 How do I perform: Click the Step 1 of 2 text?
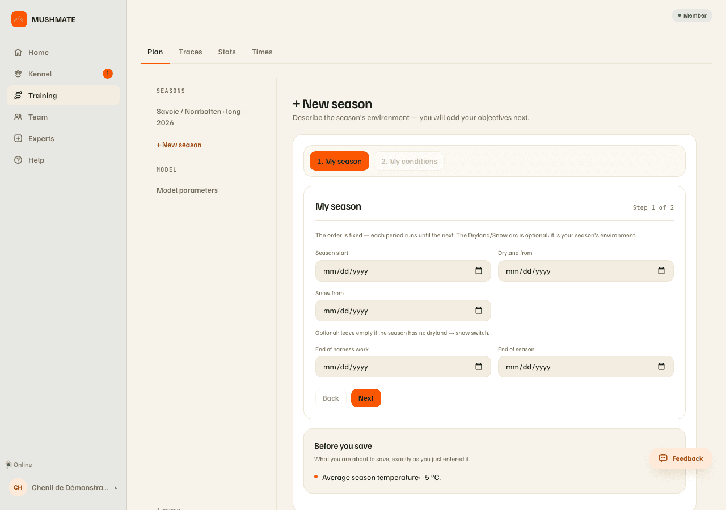click(x=653, y=207)
